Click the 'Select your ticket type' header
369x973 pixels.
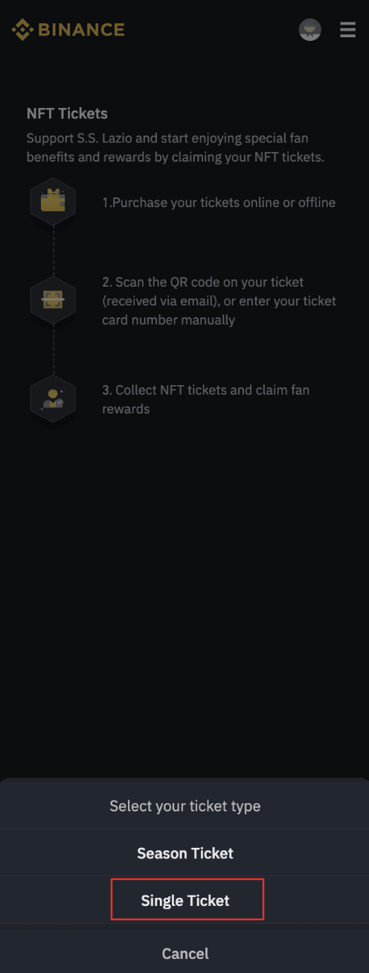[184, 805]
